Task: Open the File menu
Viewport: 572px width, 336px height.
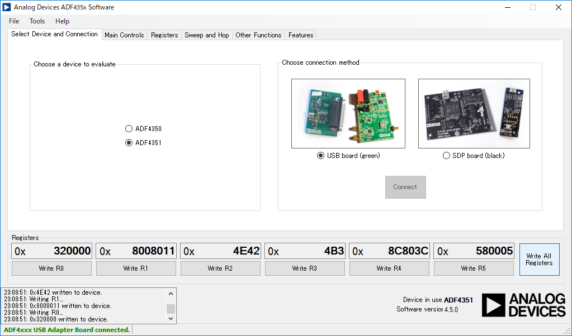Action: tap(14, 21)
